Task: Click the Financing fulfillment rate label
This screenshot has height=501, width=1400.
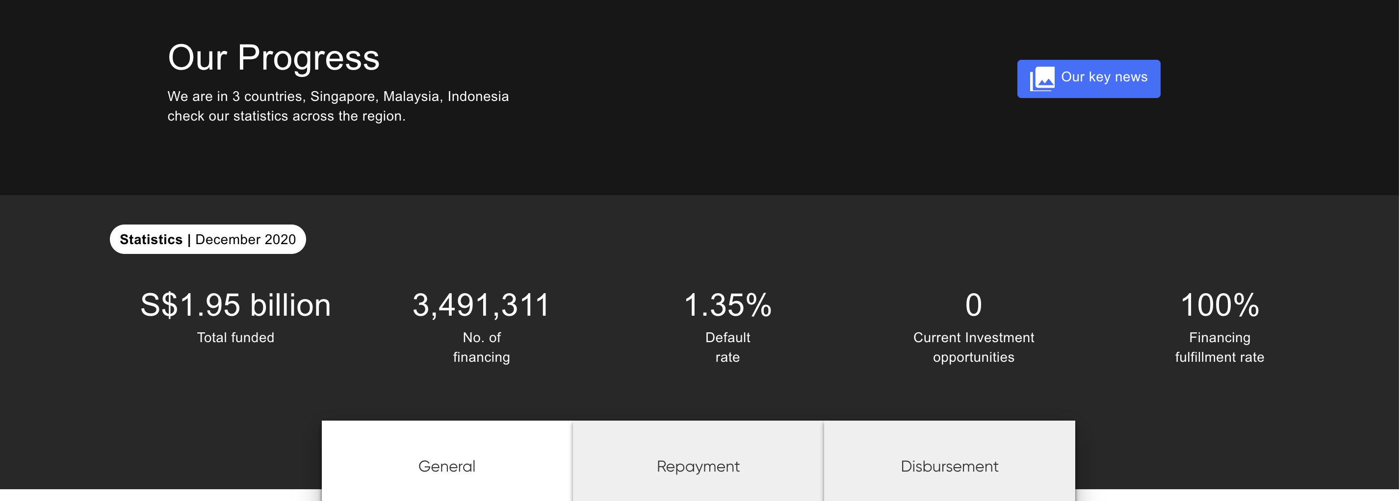Action: point(1219,347)
